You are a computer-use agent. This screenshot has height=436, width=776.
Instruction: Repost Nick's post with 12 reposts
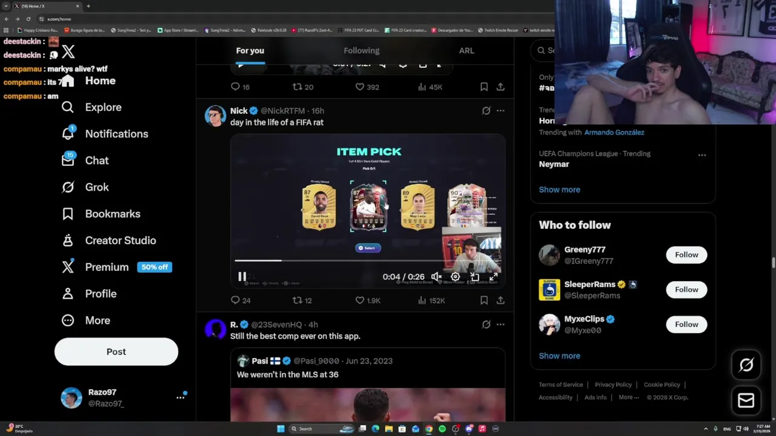point(302,300)
